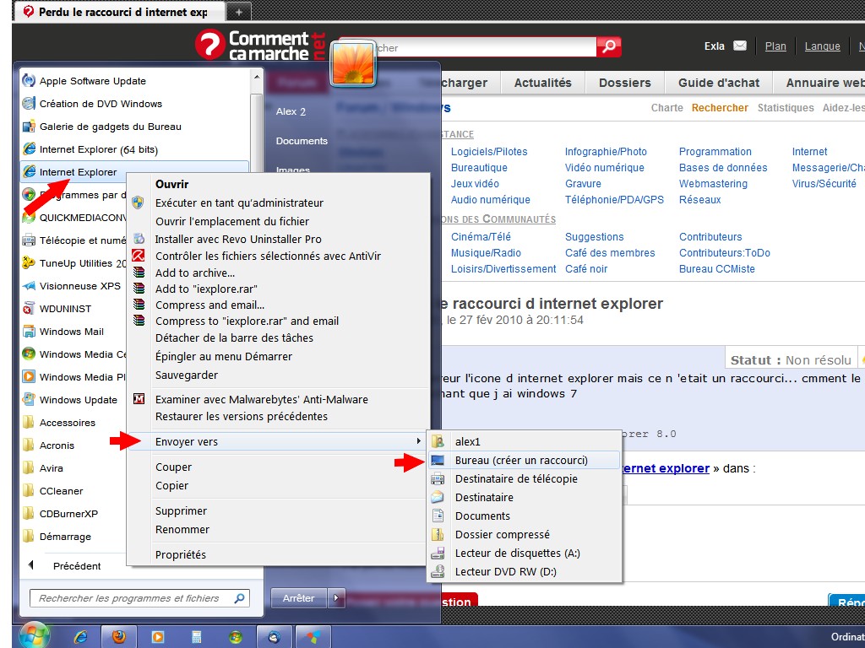Click the programs and files search field
This screenshot has width=865, height=648.
[135, 598]
